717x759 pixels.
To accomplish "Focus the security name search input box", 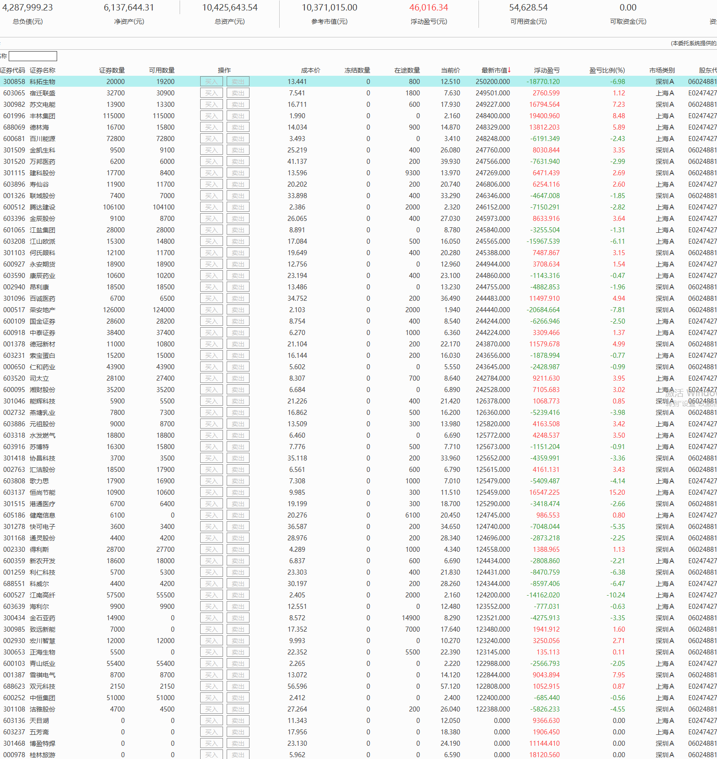I will 33,56.
